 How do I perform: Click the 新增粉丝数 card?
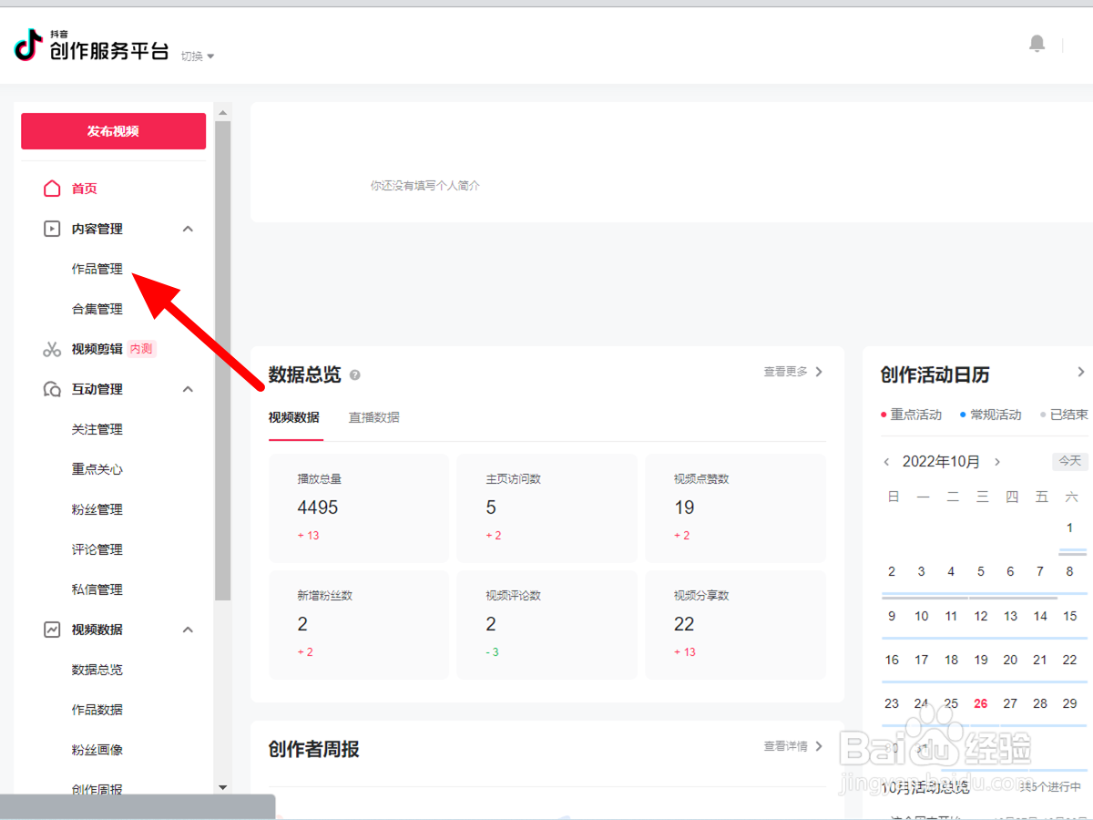click(x=359, y=624)
